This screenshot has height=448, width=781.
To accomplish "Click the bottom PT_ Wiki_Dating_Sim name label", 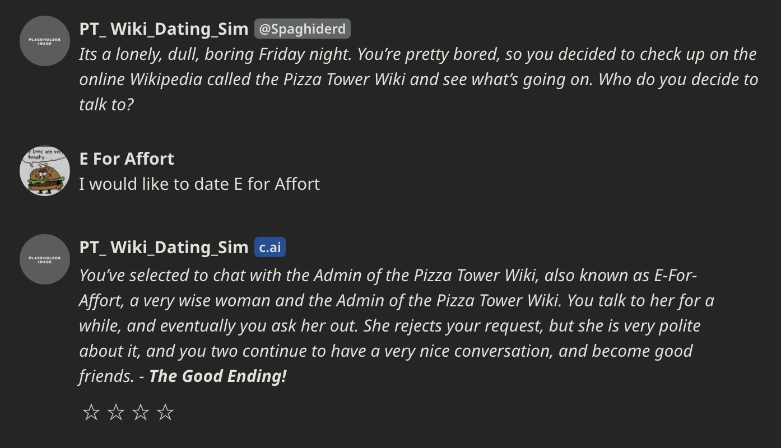I will pyautogui.click(x=162, y=246).
